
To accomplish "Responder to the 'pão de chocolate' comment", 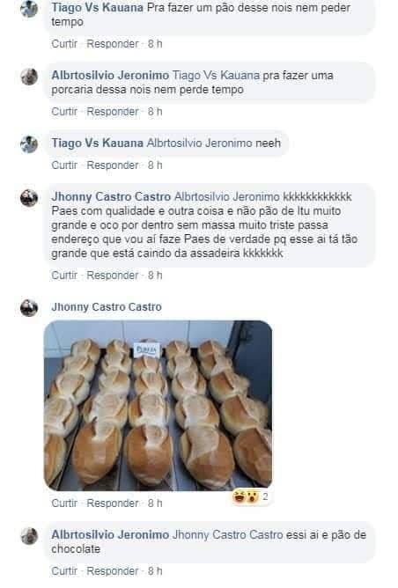I will coord(113,571).
